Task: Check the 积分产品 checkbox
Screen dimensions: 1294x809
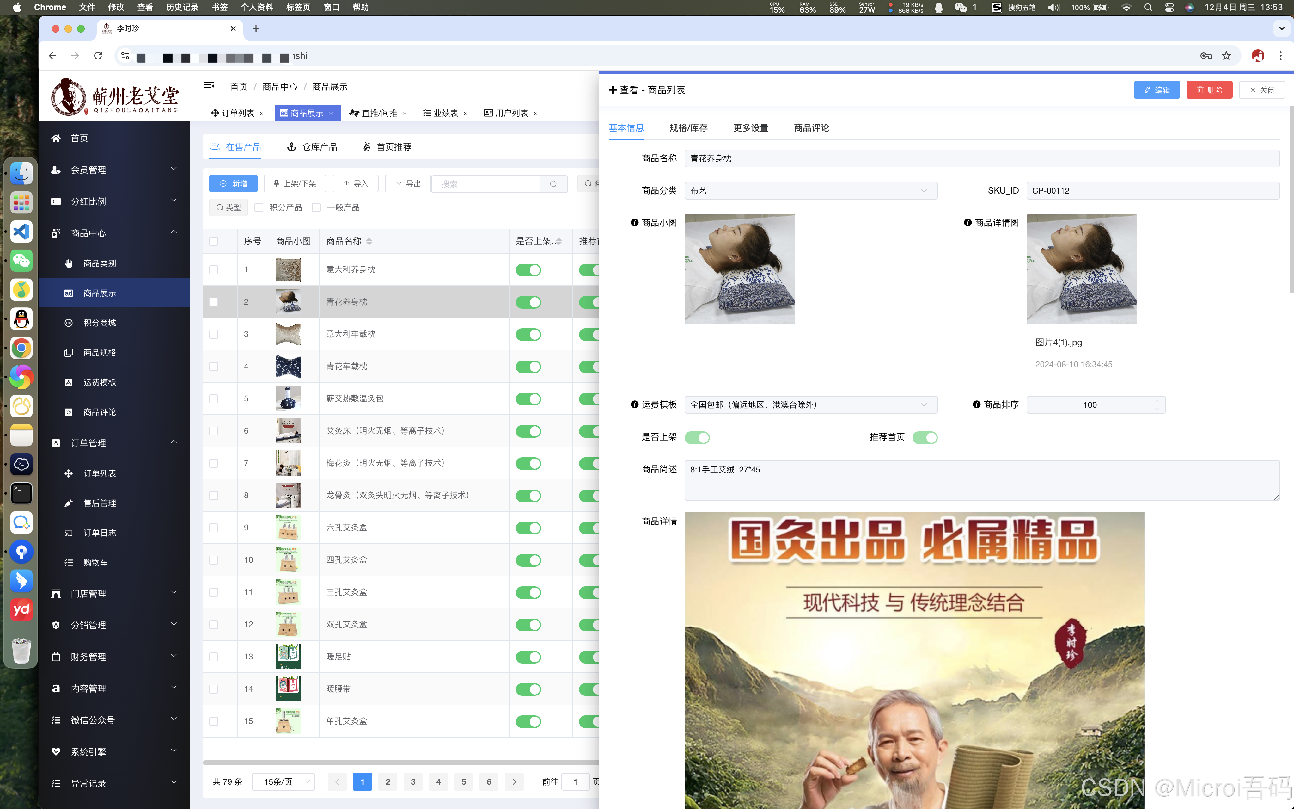Action: [x=259, y=207]
